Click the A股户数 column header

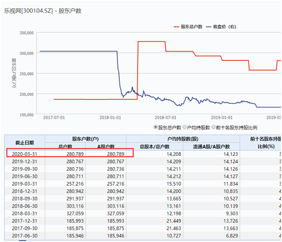tap(106, 146)
